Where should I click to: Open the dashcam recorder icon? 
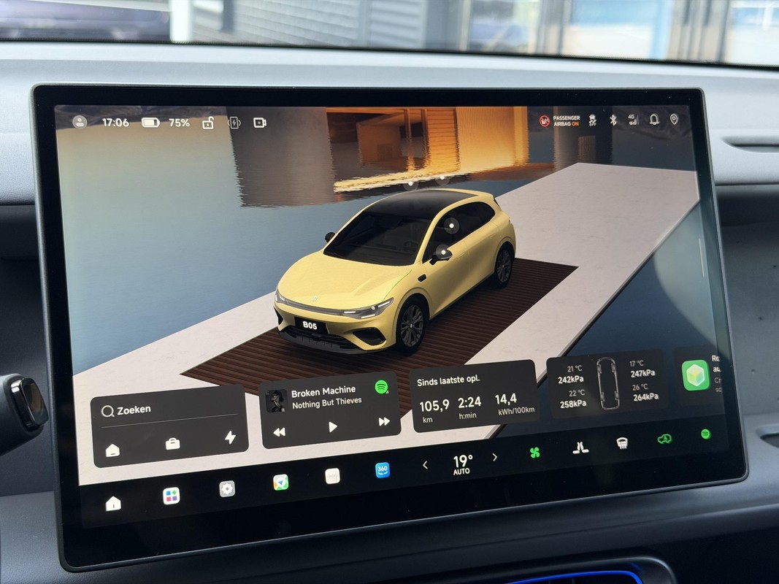click(260, 122)
